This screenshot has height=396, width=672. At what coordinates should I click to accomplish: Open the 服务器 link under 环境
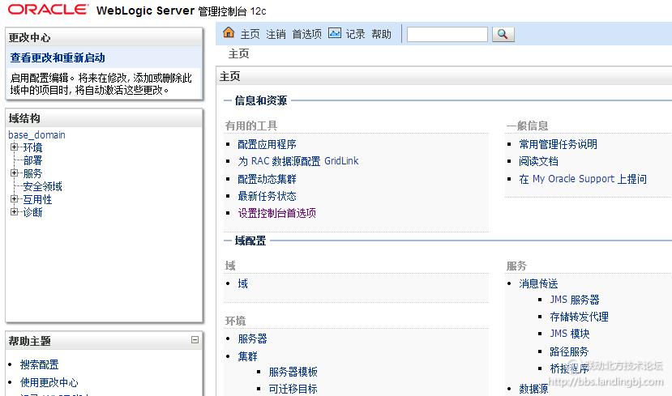[x=252, y=339]
